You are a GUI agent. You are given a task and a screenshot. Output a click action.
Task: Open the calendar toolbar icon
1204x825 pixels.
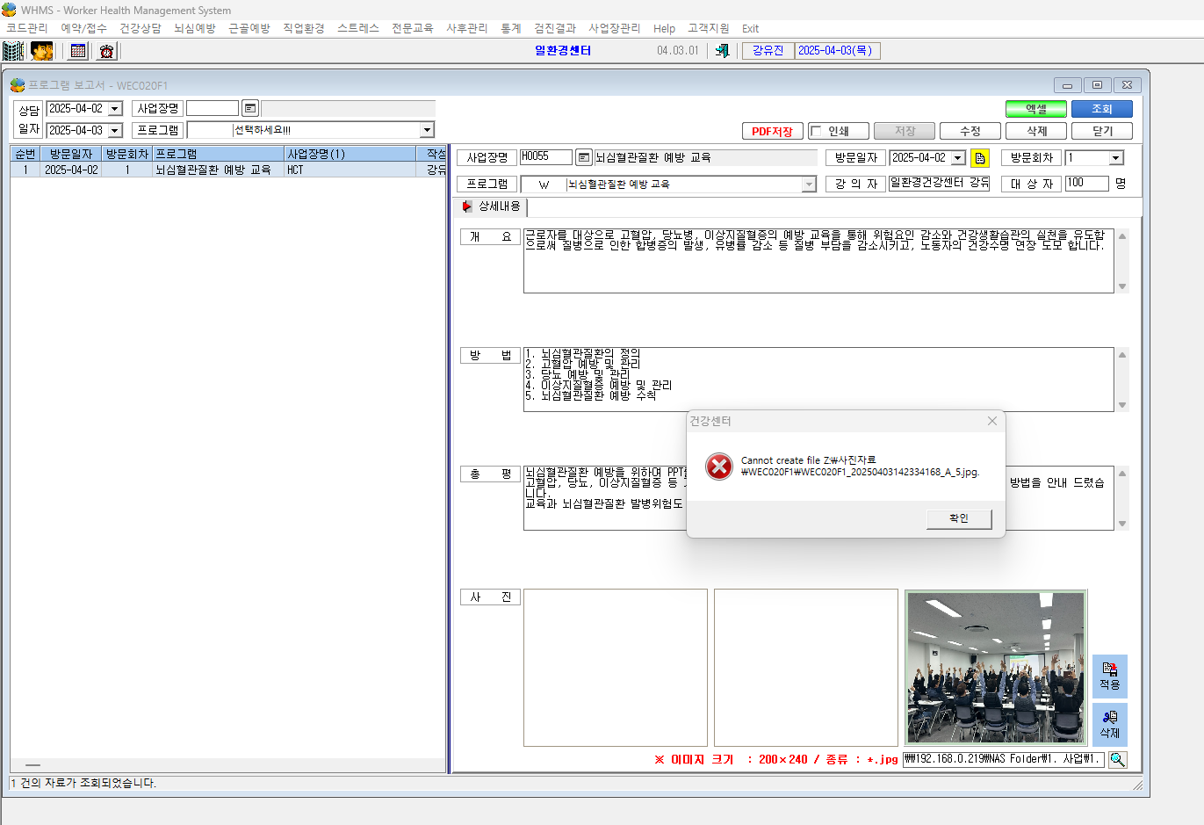[x=78, y=51]
